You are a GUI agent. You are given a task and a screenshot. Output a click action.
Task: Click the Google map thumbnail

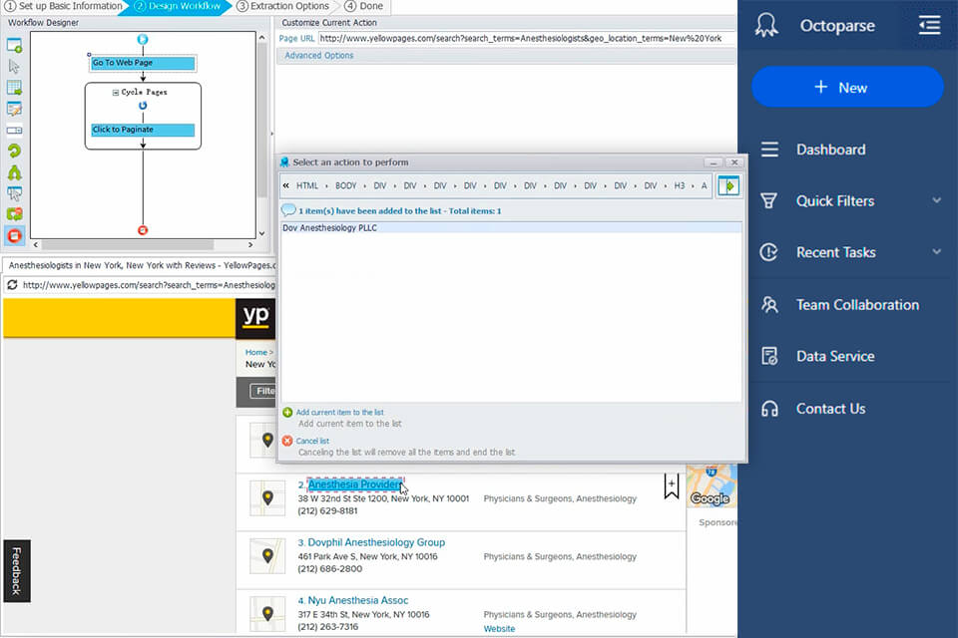click(x=712, y=486)
